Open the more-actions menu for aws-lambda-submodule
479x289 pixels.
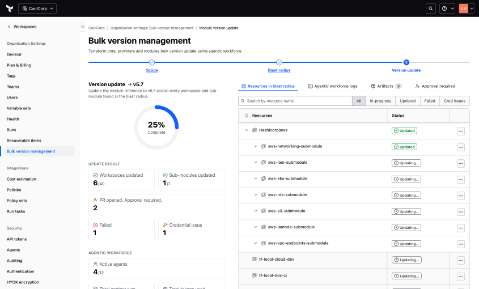click(461, 228)
